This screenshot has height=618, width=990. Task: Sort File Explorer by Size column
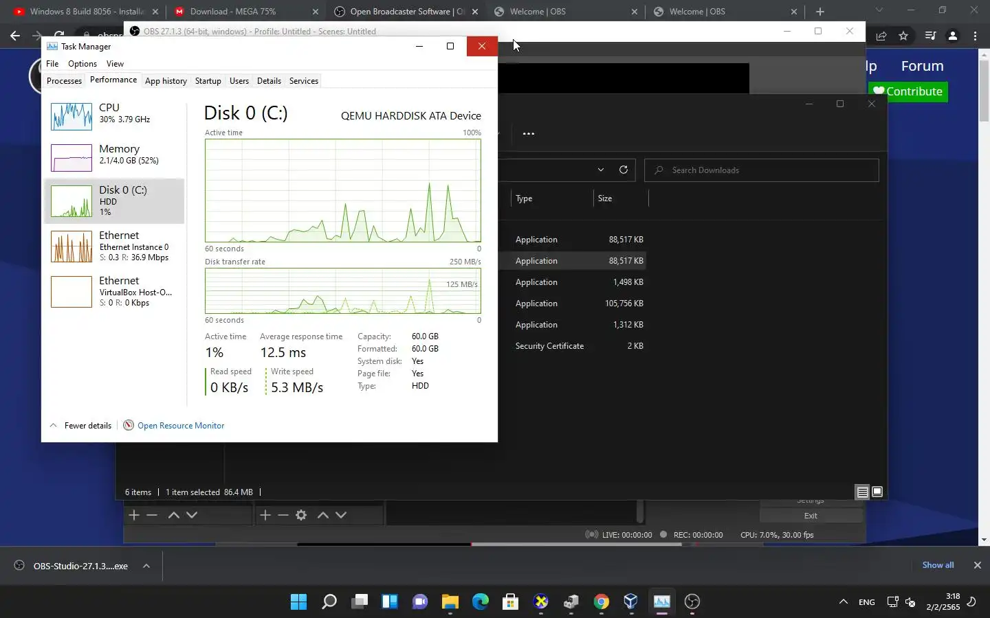click(x=620, y=198)
